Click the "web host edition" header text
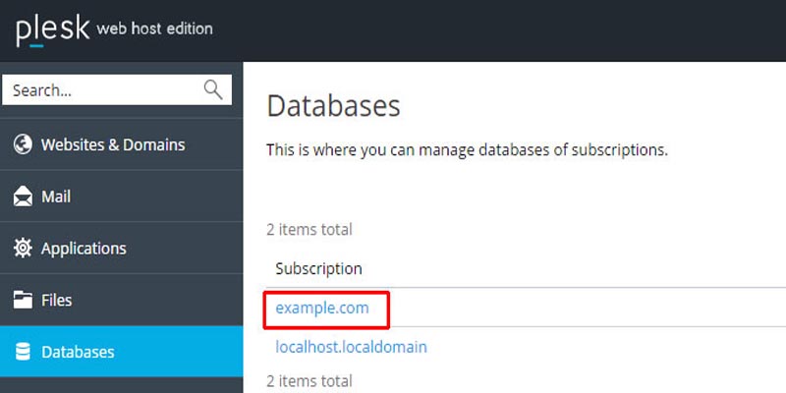Screen dimensions: 786x393 pyautogui.click(x=154, y=28)
